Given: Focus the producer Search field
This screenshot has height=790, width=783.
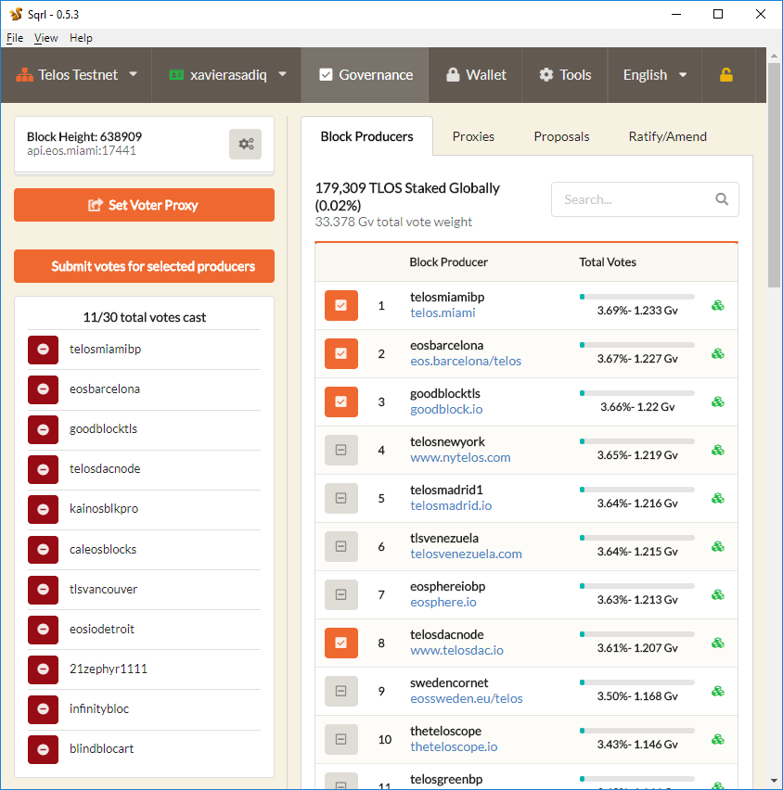Looking at the screenshot, I should (x=645, y=199).
